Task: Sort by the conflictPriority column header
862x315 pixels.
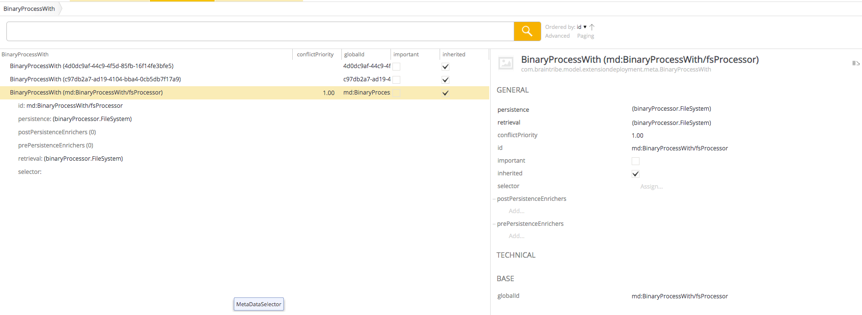Action: pos(315,54)
